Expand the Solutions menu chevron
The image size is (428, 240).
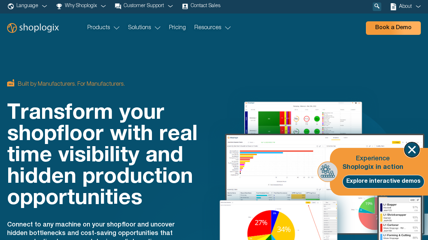[158, 28]
